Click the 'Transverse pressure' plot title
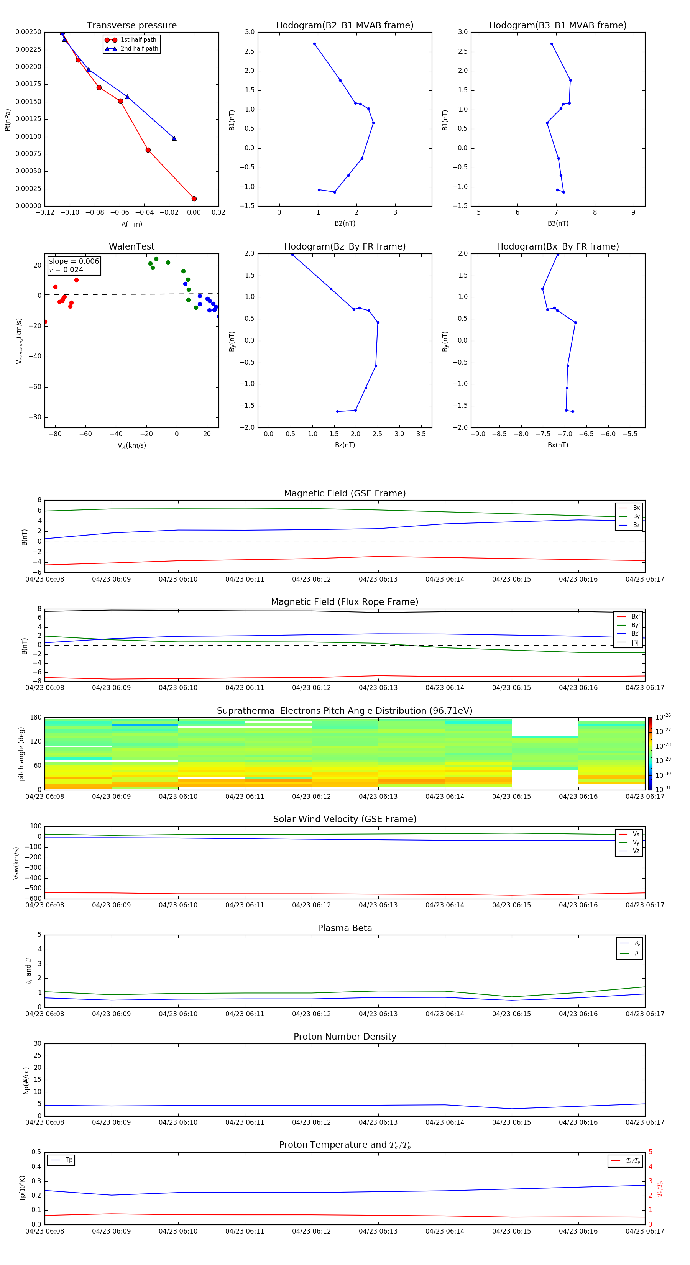690x1265 pixels. click(x=131, y=26)
